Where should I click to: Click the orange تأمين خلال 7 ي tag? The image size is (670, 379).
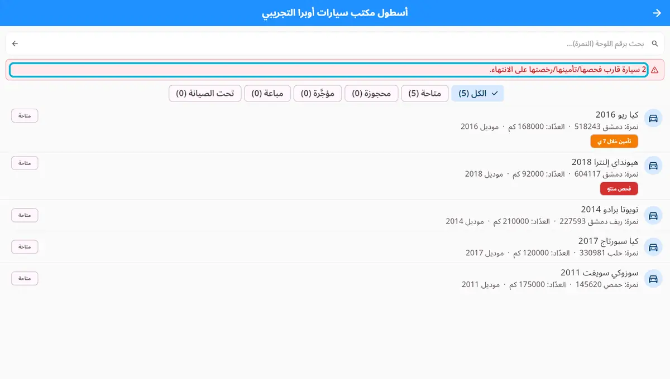(x=614, y=141)
